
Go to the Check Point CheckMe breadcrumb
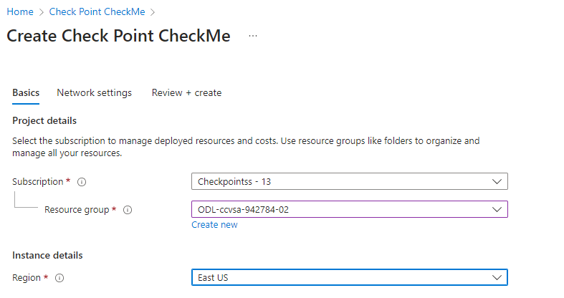click(97, 12)
